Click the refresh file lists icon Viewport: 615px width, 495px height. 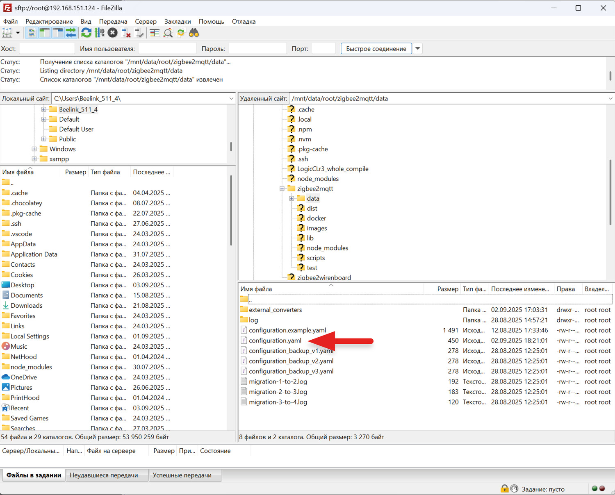click(86, 33)
